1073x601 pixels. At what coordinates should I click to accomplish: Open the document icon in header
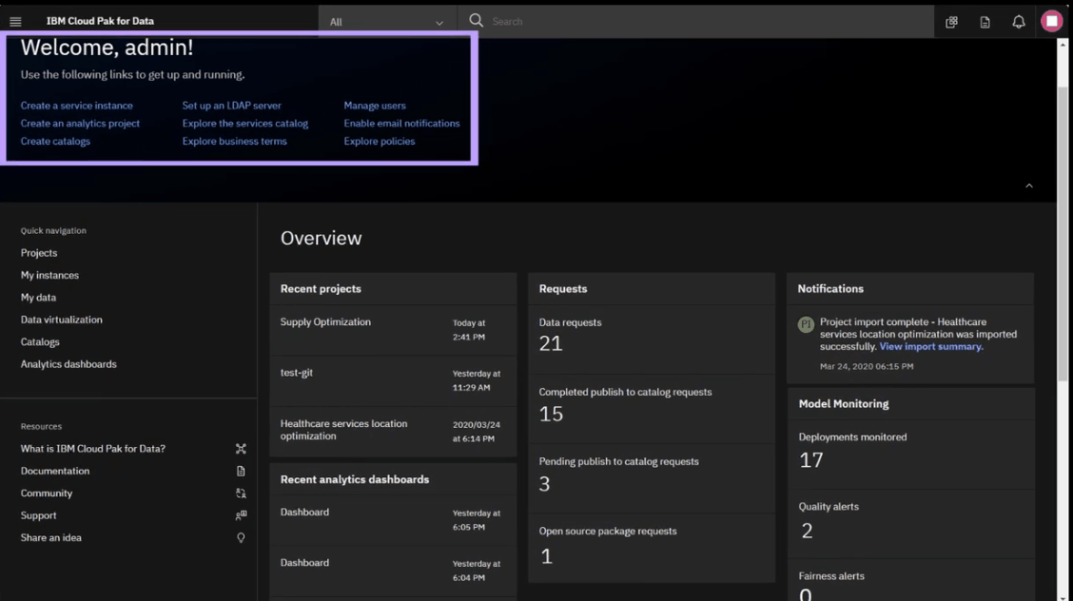point(985,22)
